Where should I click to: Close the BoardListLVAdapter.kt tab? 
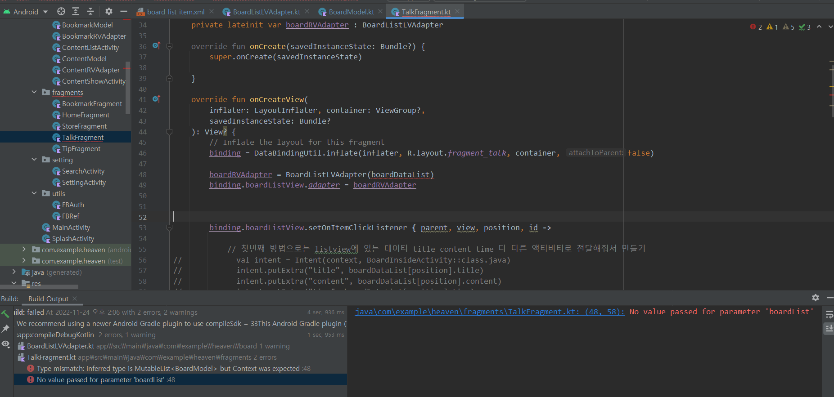pos(307,11)
